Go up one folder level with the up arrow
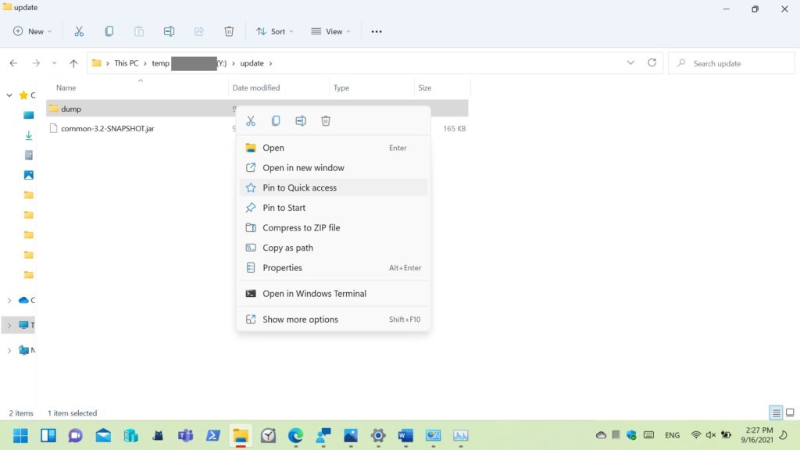 tap(73, 63)
